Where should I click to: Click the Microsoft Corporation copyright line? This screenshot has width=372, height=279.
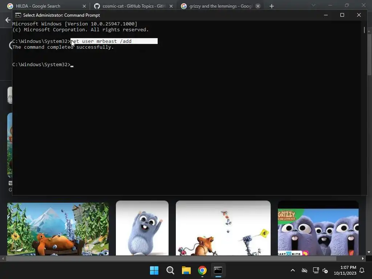80,30
